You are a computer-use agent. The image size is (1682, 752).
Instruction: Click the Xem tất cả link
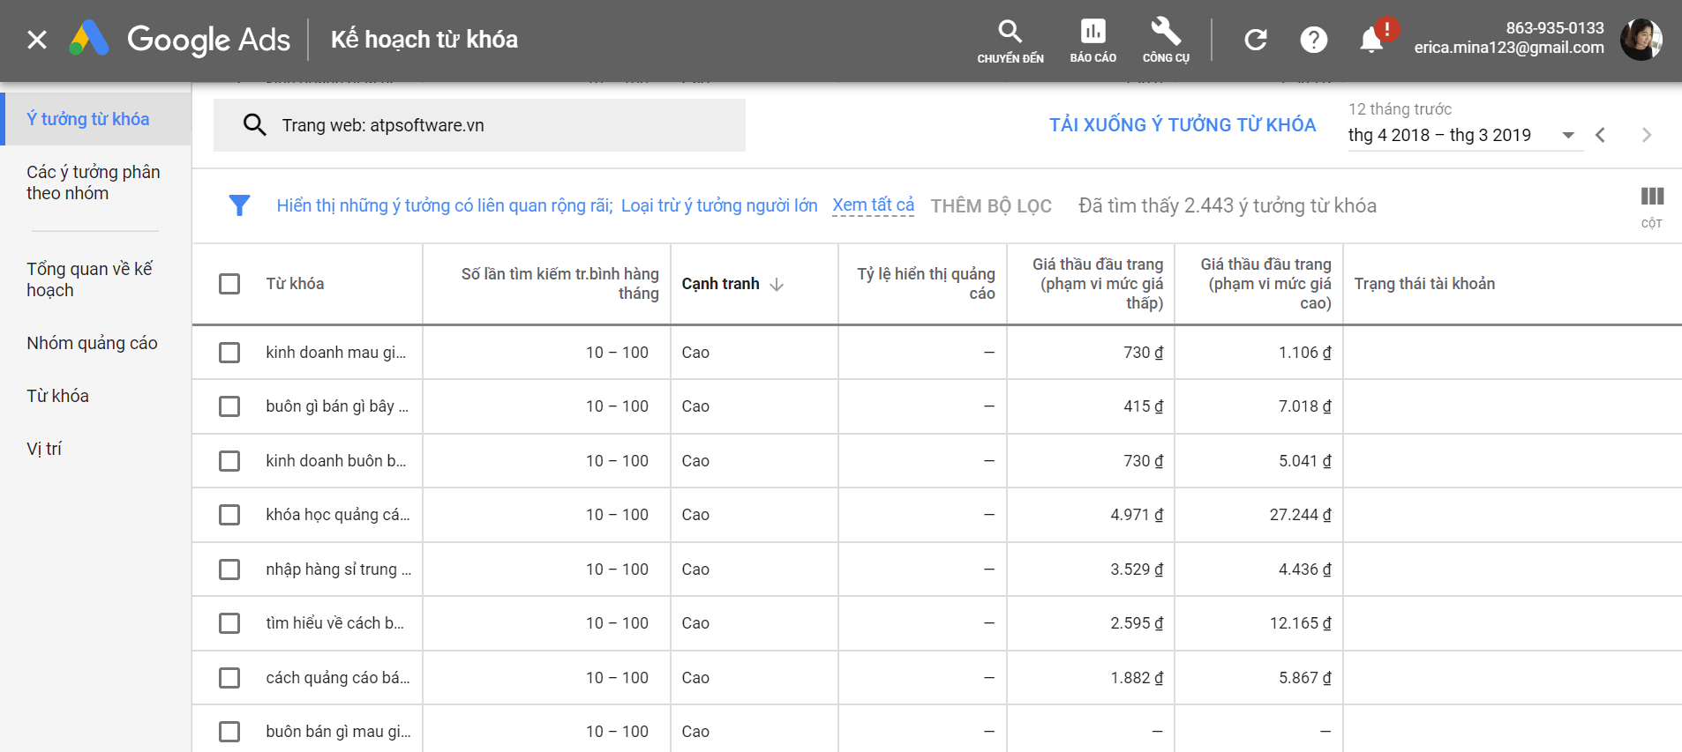click(873, 205)
